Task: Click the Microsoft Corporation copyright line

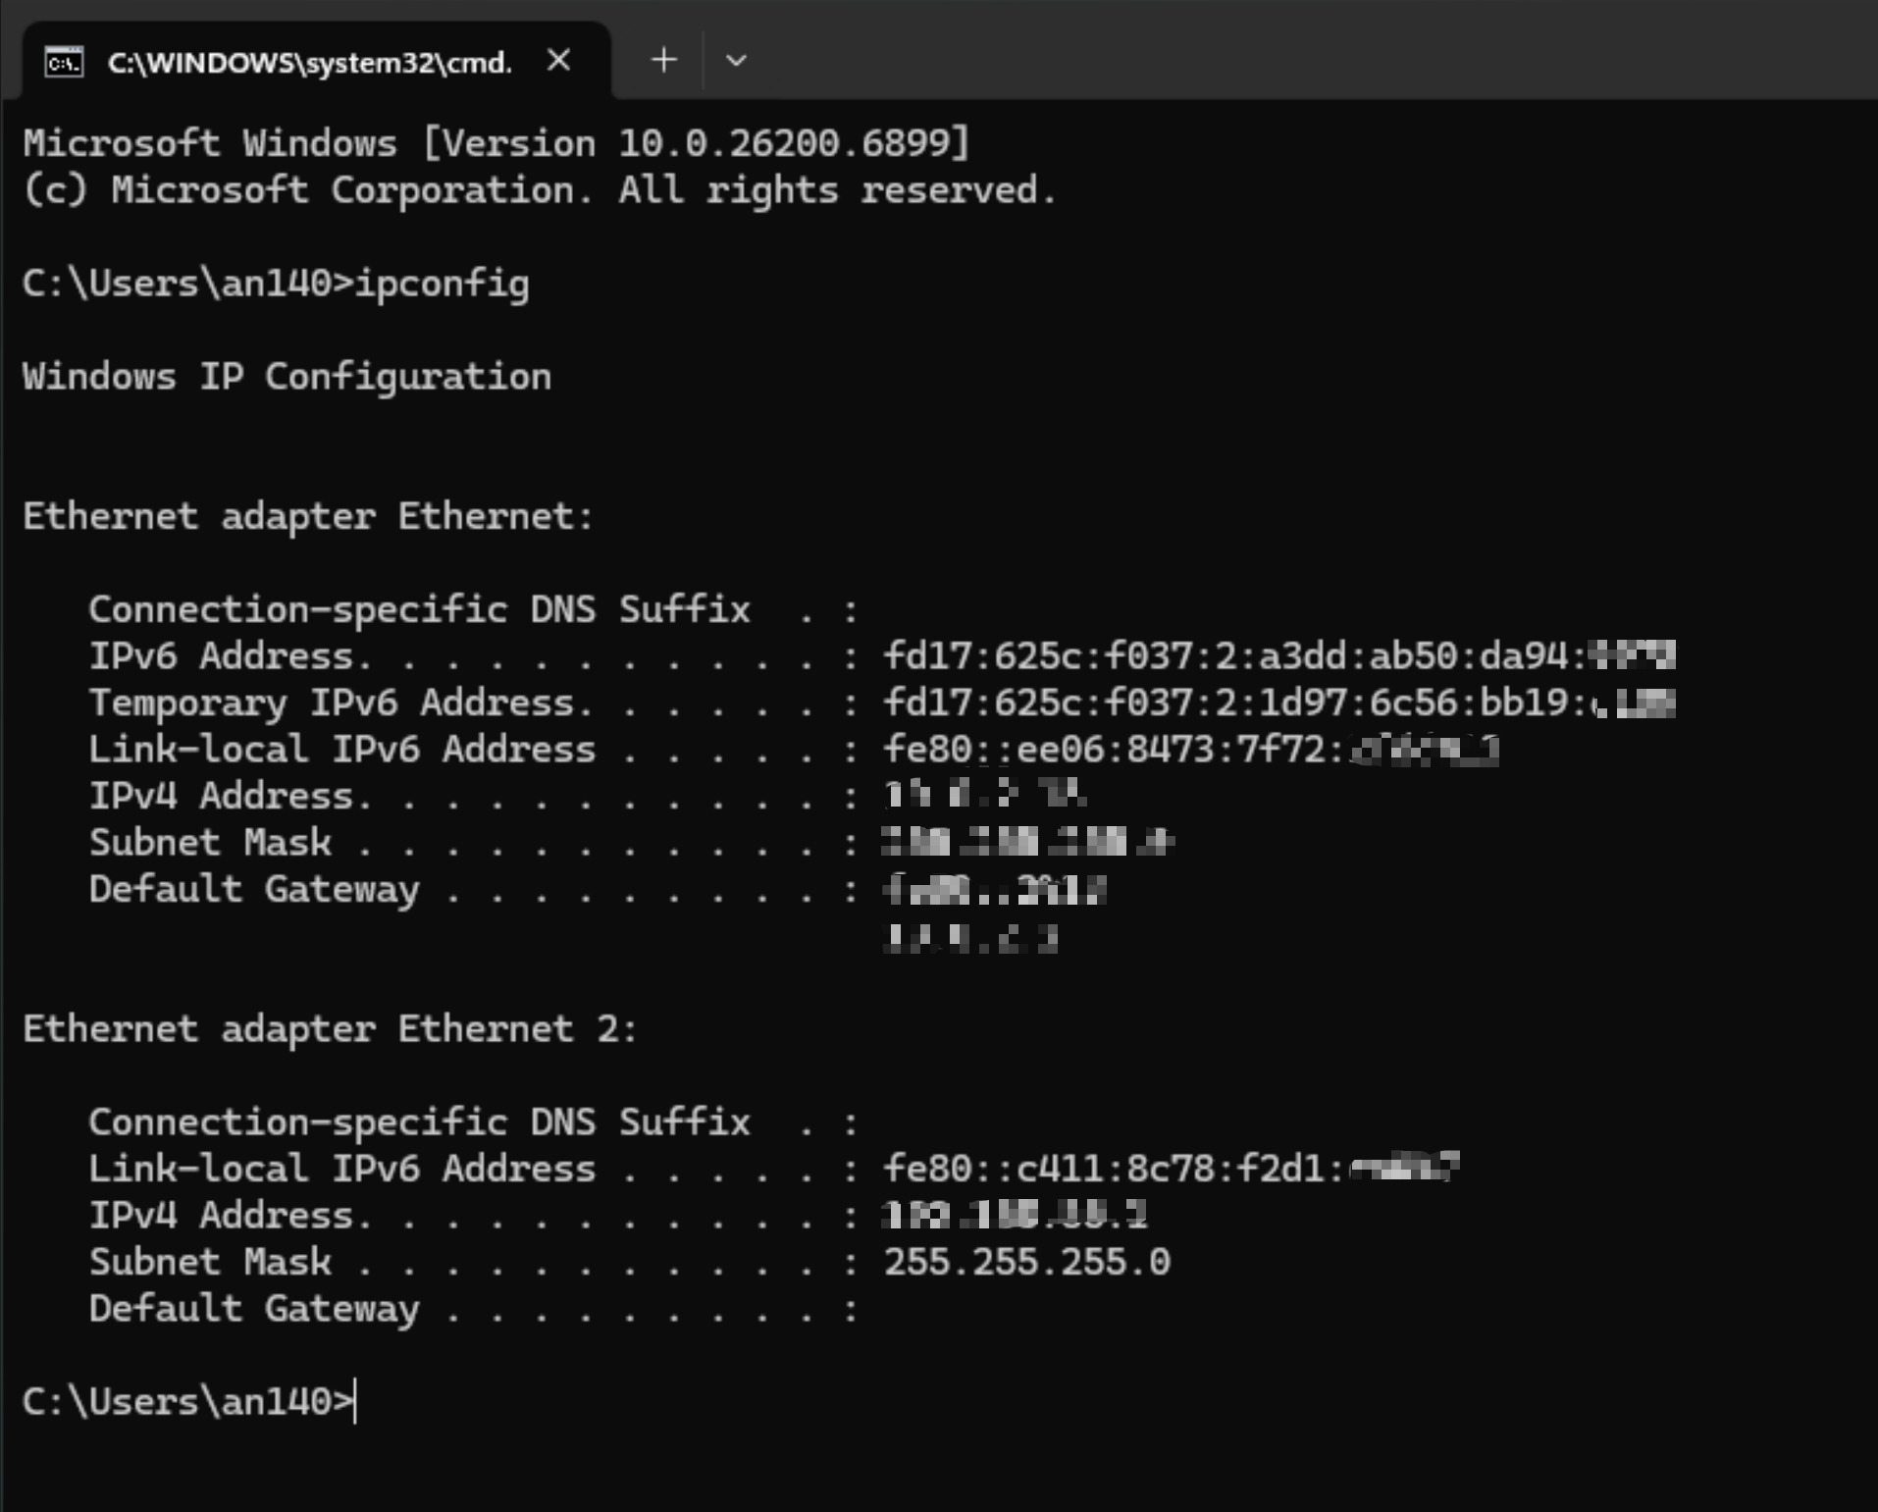Action: point(539,190)
